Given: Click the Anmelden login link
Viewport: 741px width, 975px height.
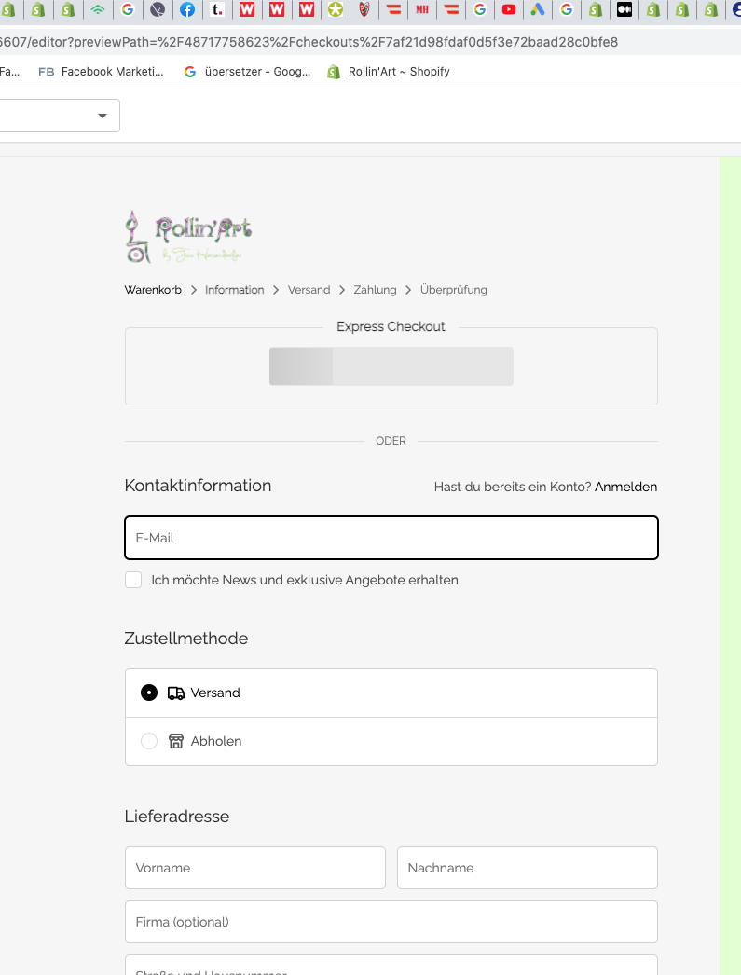Looking at the screenshot, I should tap(625, 487).
